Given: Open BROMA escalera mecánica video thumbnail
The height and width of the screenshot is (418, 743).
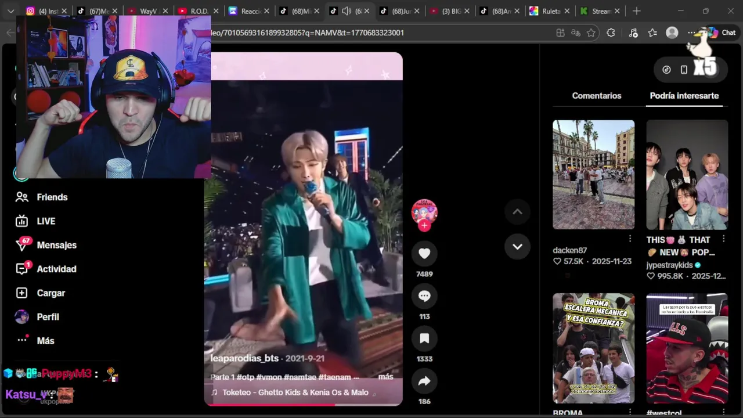Looking at the screenshot, I should [593, 348].
